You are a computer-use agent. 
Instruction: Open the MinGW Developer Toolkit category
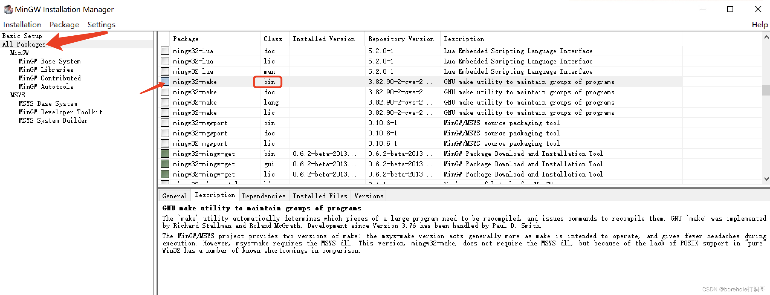pos(60,112)
